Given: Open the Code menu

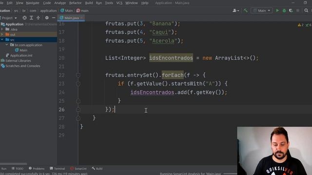Looking at the screenshot, I should coord(47,3).
